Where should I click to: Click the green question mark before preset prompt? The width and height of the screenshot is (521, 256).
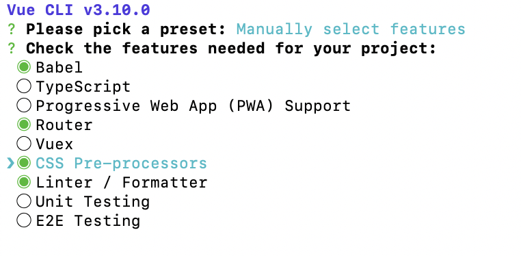12,29
